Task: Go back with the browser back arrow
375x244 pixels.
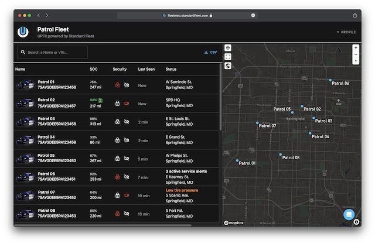Action: [x=39, y=15]
